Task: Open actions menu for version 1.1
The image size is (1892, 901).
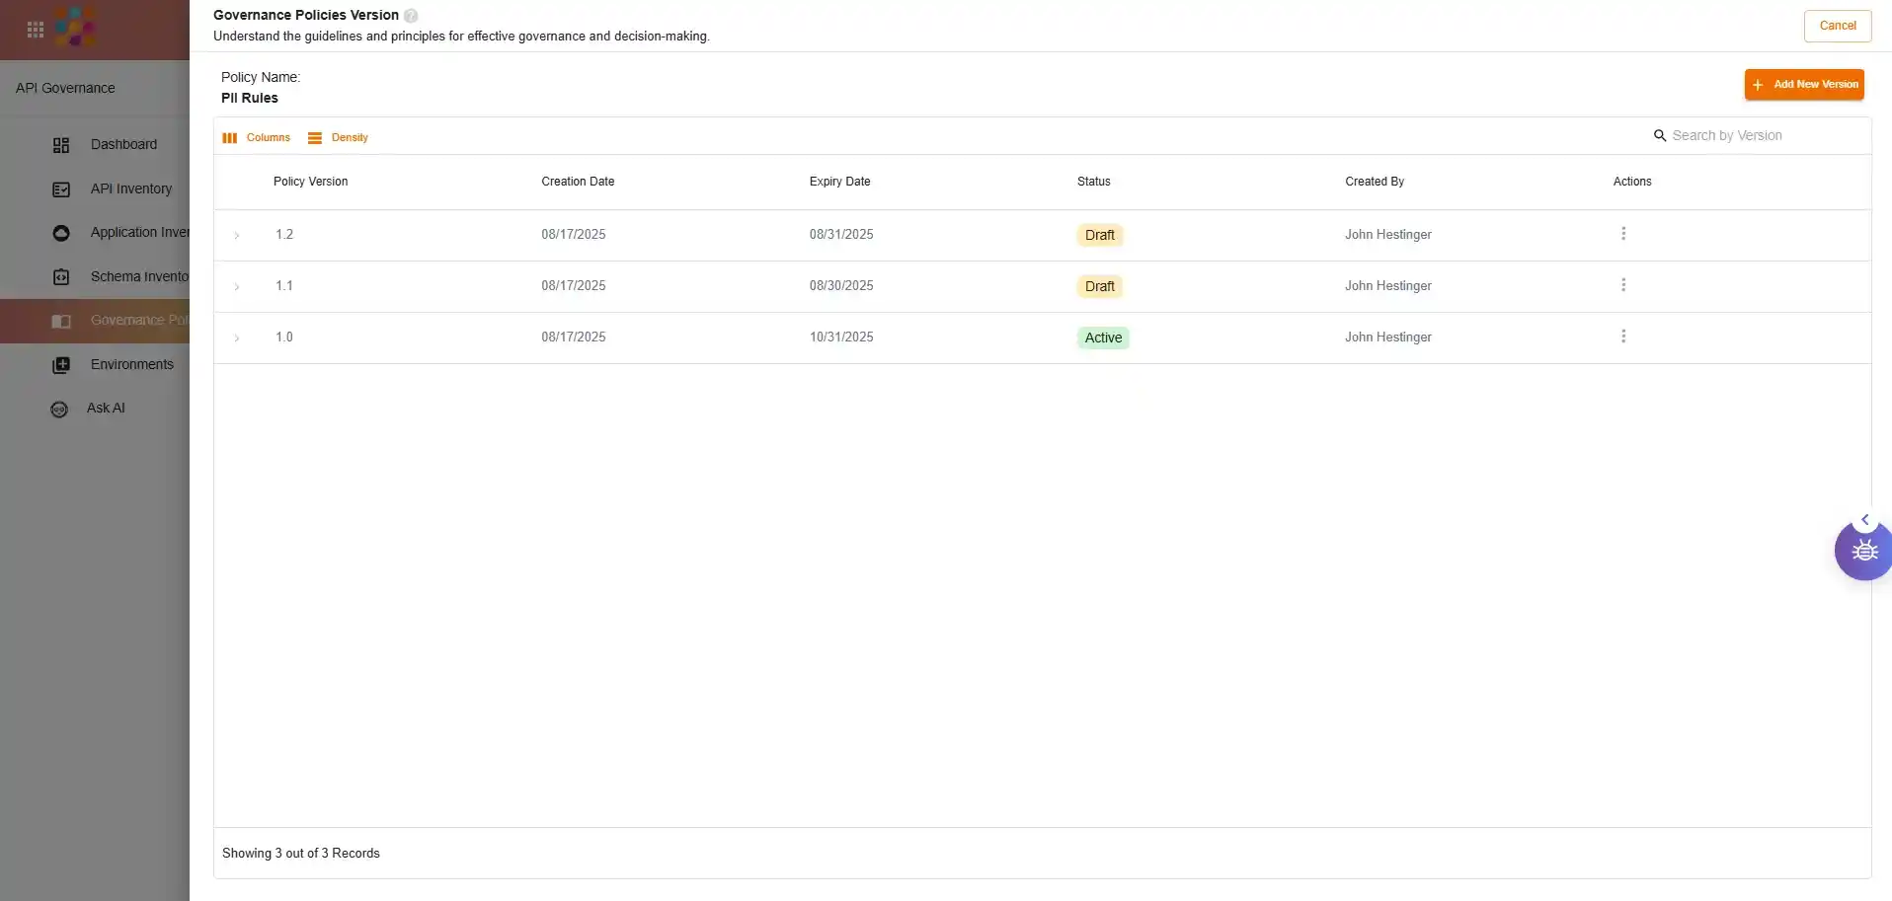Action: coord(1622,285)
